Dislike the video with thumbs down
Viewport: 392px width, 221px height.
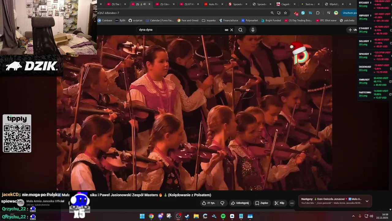(222, 203)
